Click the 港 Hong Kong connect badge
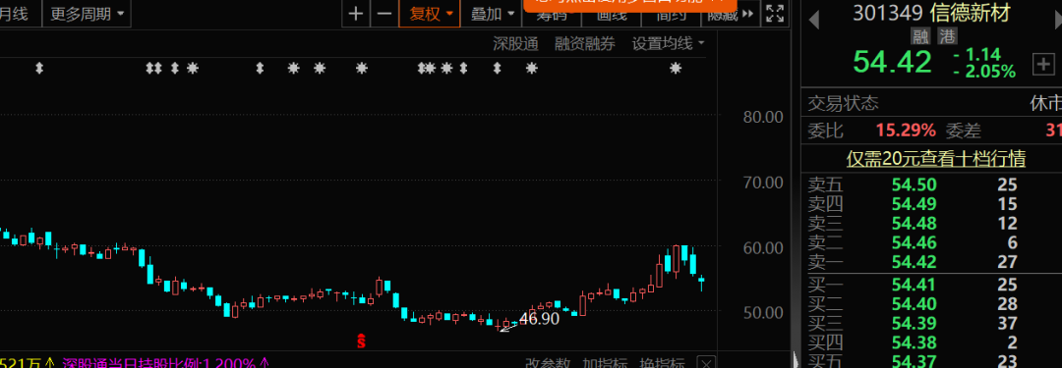 click(947, 37)
